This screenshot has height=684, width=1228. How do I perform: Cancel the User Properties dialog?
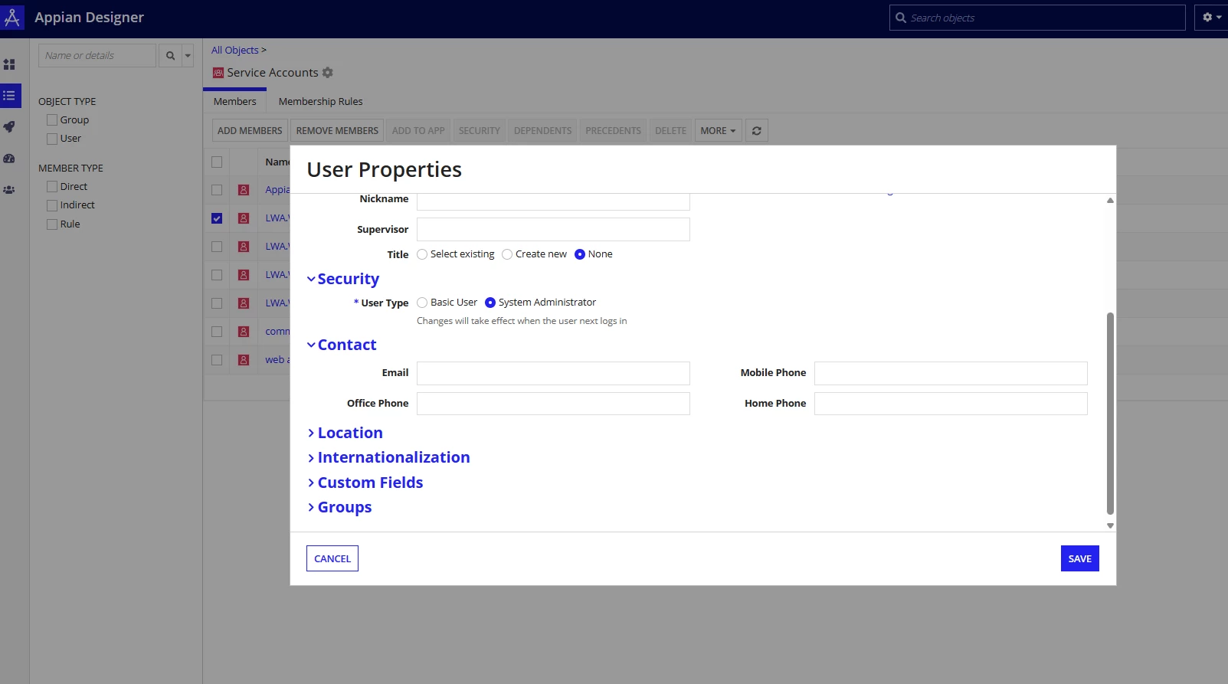[332, 558]
